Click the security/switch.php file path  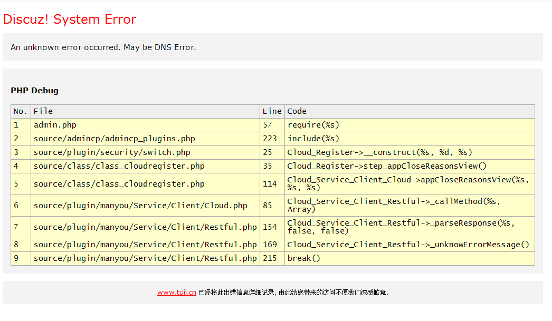[x=112, y=152]
